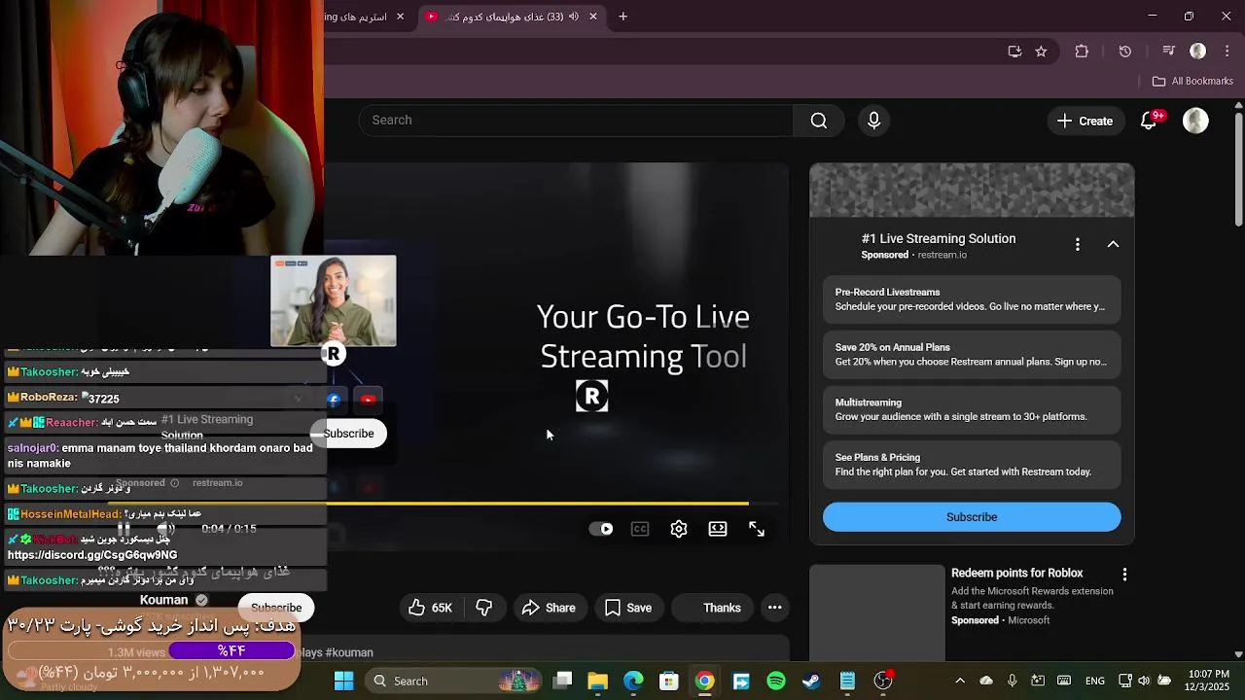Open Chrome media controls icon
The height and width of the screenshot is (700, 1245).
1169,52
